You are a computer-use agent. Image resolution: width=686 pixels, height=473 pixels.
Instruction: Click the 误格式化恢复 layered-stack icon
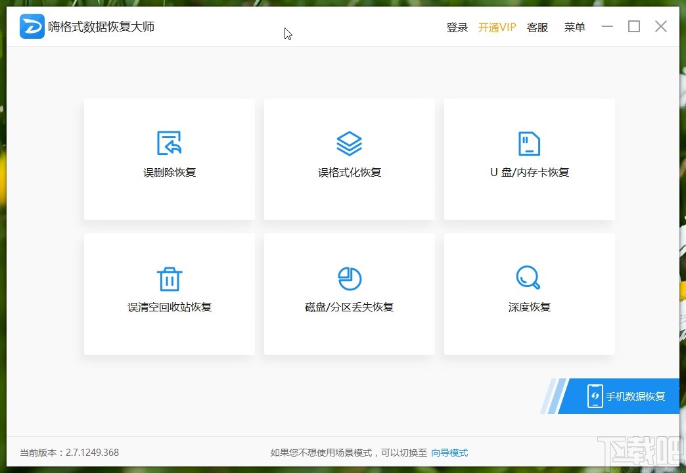349,142
